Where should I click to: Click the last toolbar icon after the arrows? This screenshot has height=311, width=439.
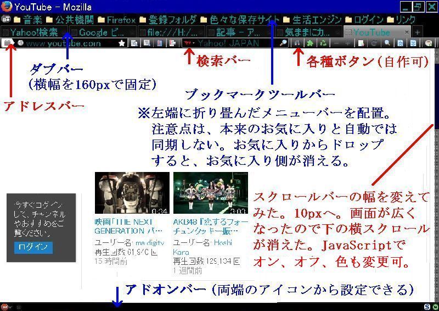click(x=429, y=43)
